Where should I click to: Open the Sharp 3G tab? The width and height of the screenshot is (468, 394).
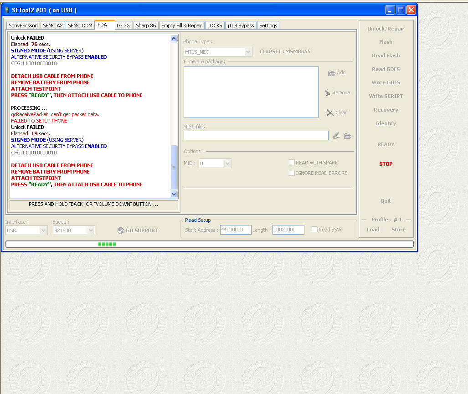(x=146, y=26)
